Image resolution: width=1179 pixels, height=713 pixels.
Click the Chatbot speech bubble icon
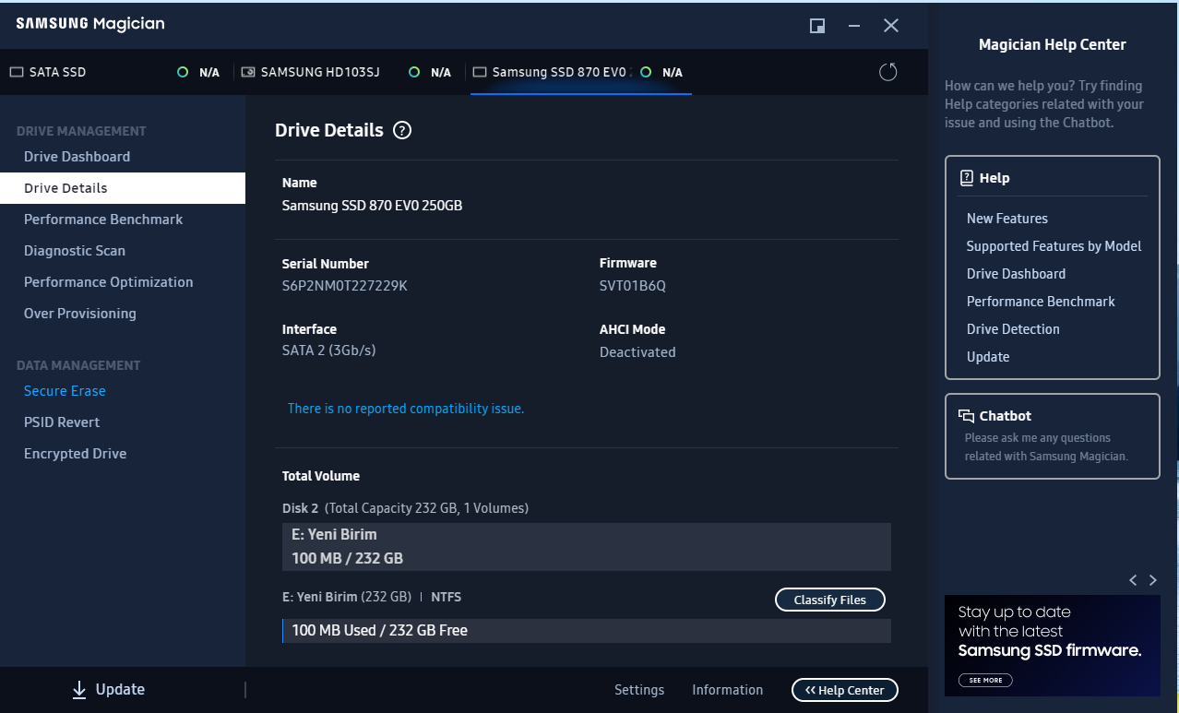pyautogui.click(x=967, y=416)
